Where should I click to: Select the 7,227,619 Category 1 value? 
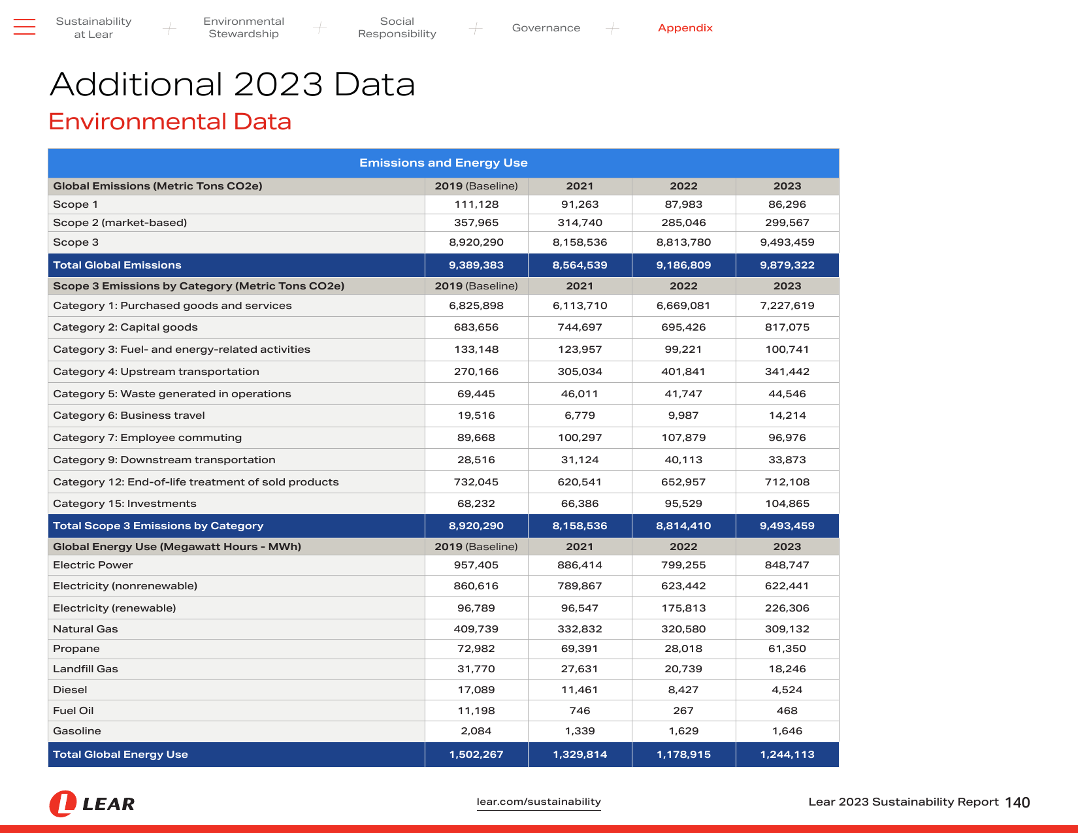click(787, 306)
